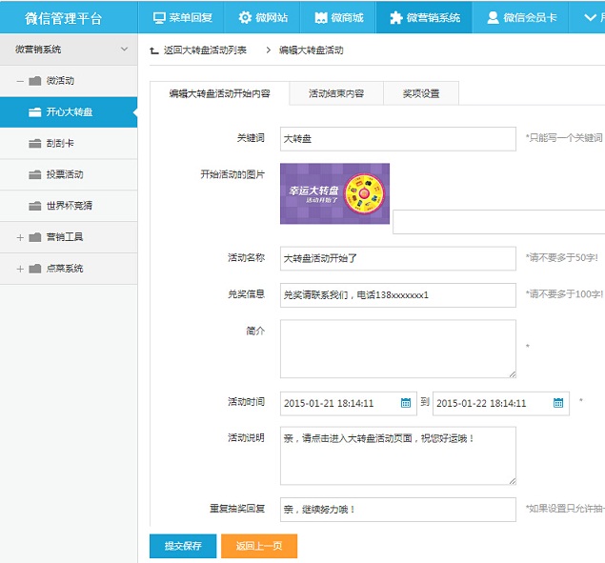Click the 编辑大转盘活动 breadcrumb text

[311, 50]
